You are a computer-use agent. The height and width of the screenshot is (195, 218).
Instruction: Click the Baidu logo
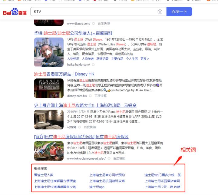[x=15, y=12]
